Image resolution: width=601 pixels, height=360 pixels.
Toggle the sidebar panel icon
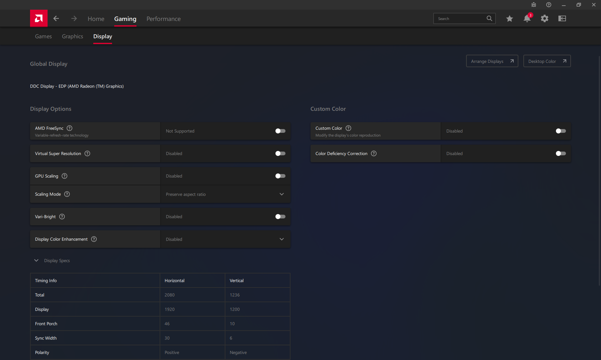pyautogui.click(x=562, y=18)
